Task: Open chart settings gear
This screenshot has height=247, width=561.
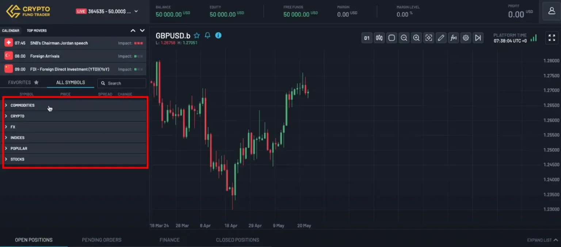Action: tap(466, 38)
